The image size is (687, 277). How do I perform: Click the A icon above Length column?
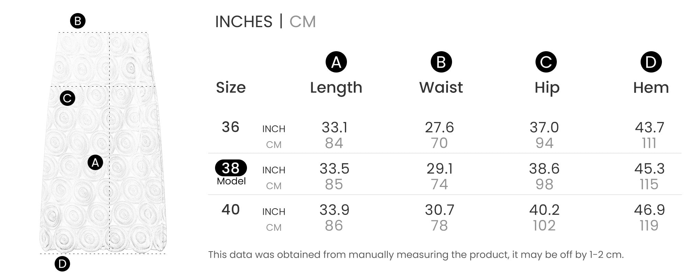[x=336, y=62]
